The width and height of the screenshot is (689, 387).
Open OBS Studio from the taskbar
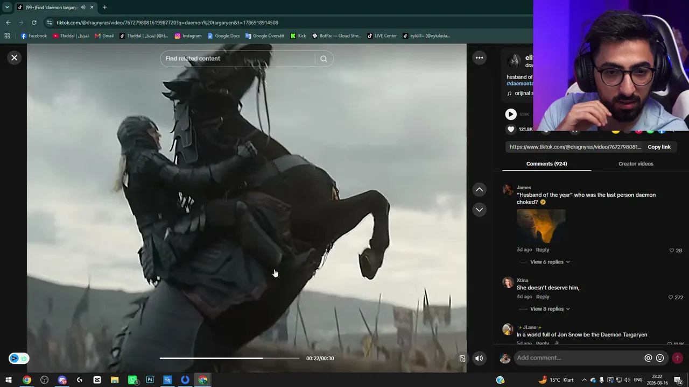coord(45,380)
